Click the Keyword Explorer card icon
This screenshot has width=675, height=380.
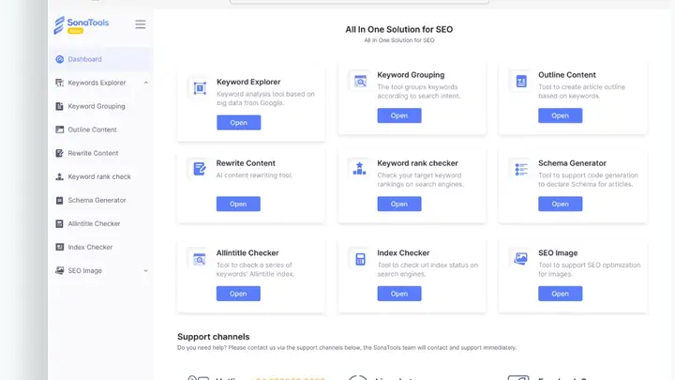[x=199, y=88]
